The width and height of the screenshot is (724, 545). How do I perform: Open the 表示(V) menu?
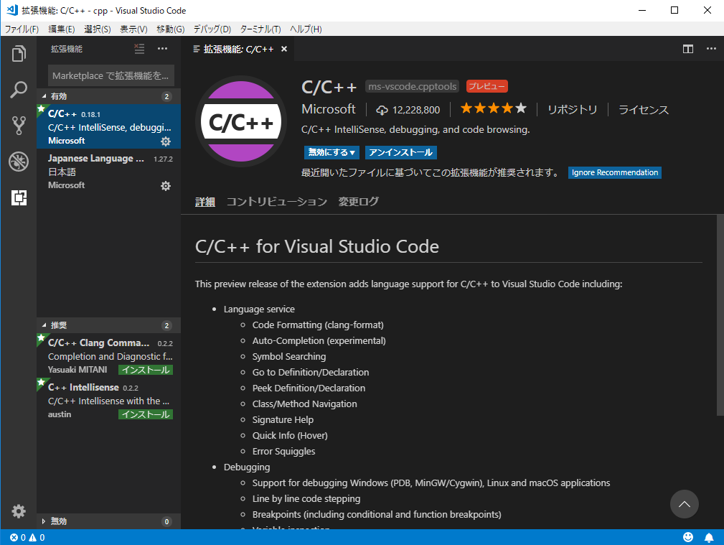[x=133, y=29]
